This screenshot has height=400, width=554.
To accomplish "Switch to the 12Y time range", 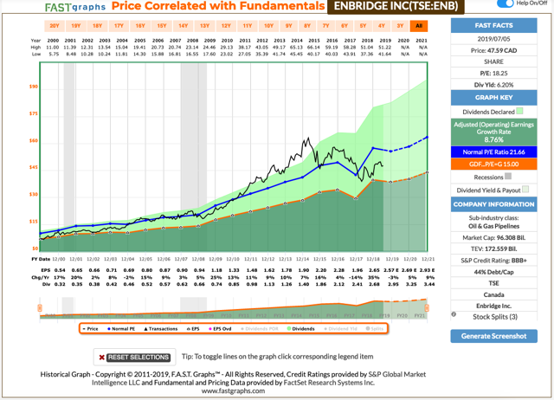I will pos(226,26).
